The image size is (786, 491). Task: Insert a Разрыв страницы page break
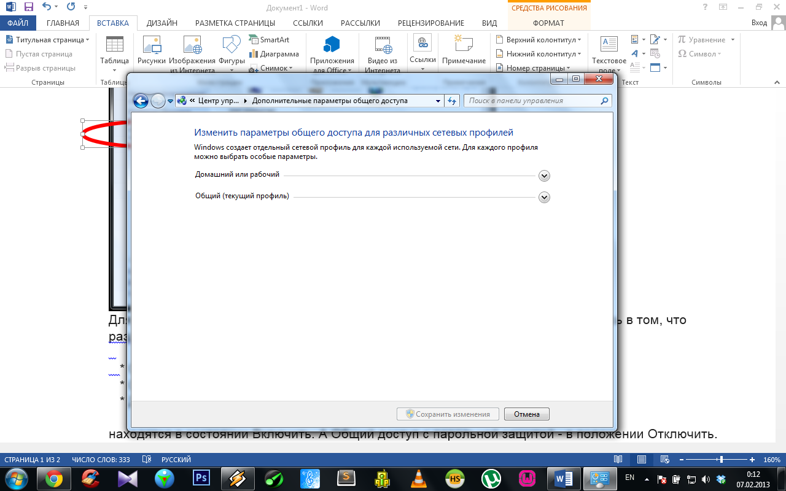click(x=41, y=68)
